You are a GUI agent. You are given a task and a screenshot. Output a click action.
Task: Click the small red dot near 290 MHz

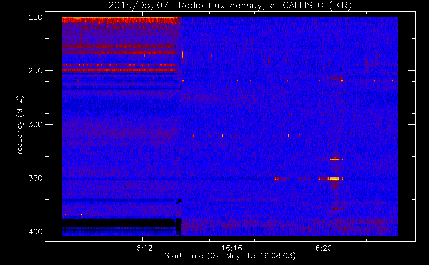(292, 114)
